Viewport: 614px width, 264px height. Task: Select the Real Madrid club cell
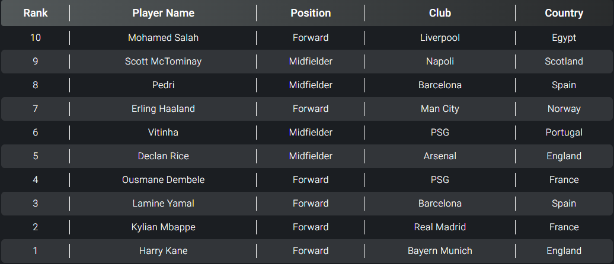[440, 227]
